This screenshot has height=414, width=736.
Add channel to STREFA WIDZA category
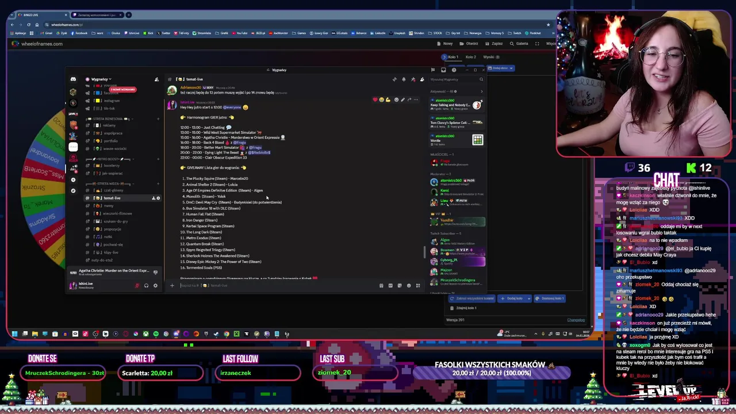pyautogui.click(x=158, y=183)
